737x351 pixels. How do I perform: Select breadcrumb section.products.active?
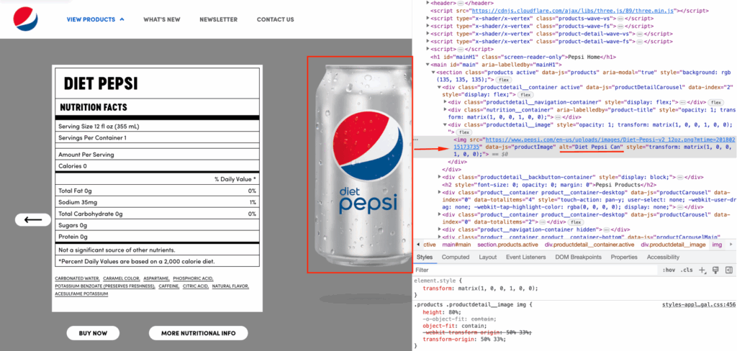click(x=507, y=245)
